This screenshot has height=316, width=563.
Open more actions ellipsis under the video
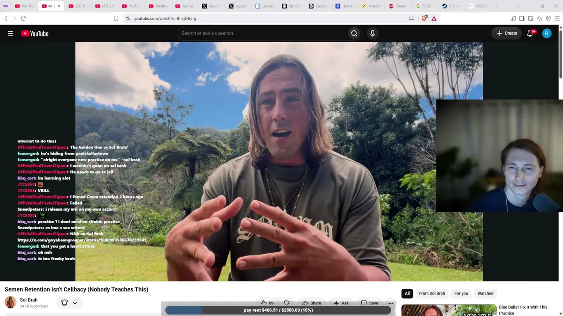(391, 303)
